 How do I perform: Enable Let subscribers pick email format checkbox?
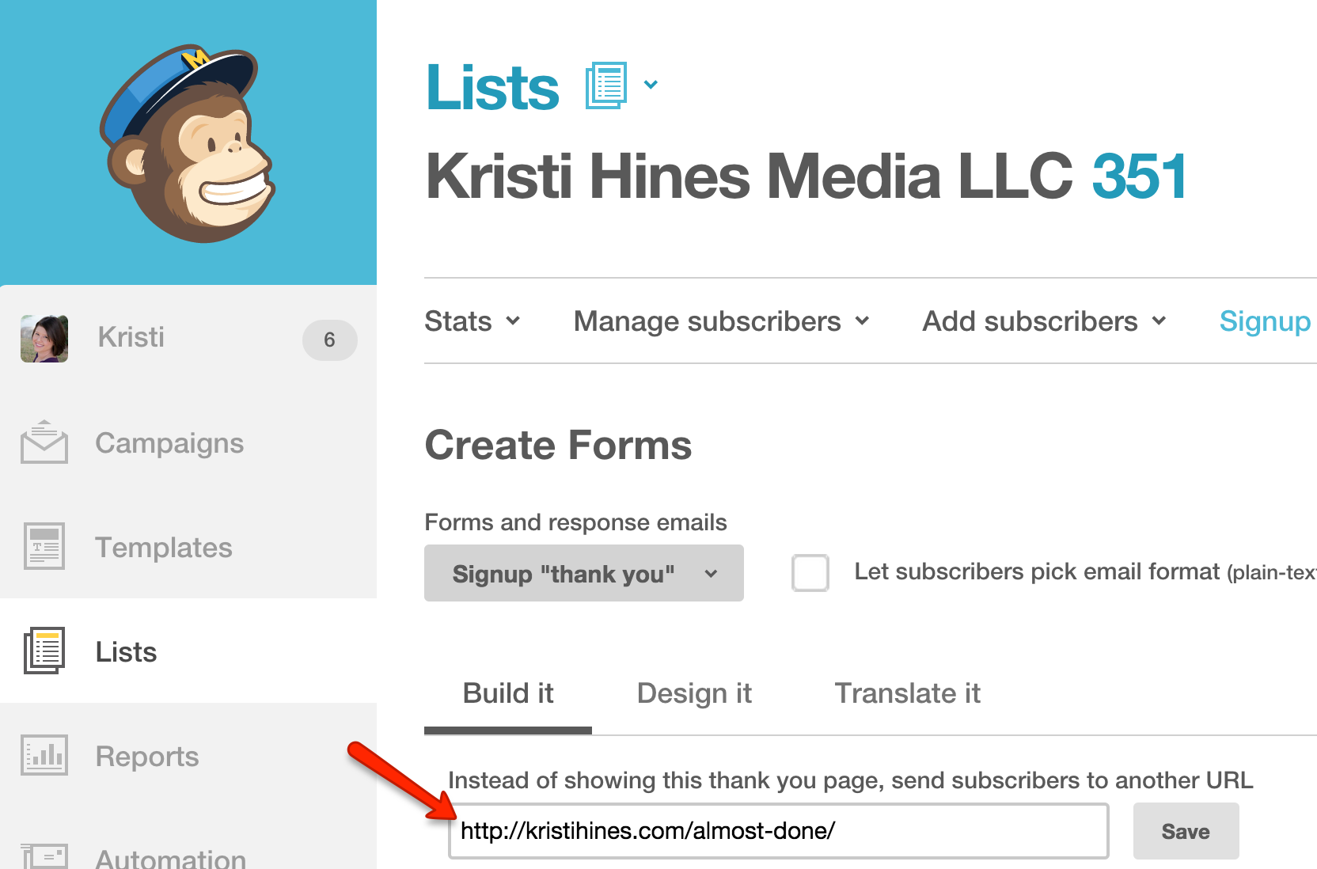click(810, 573)
